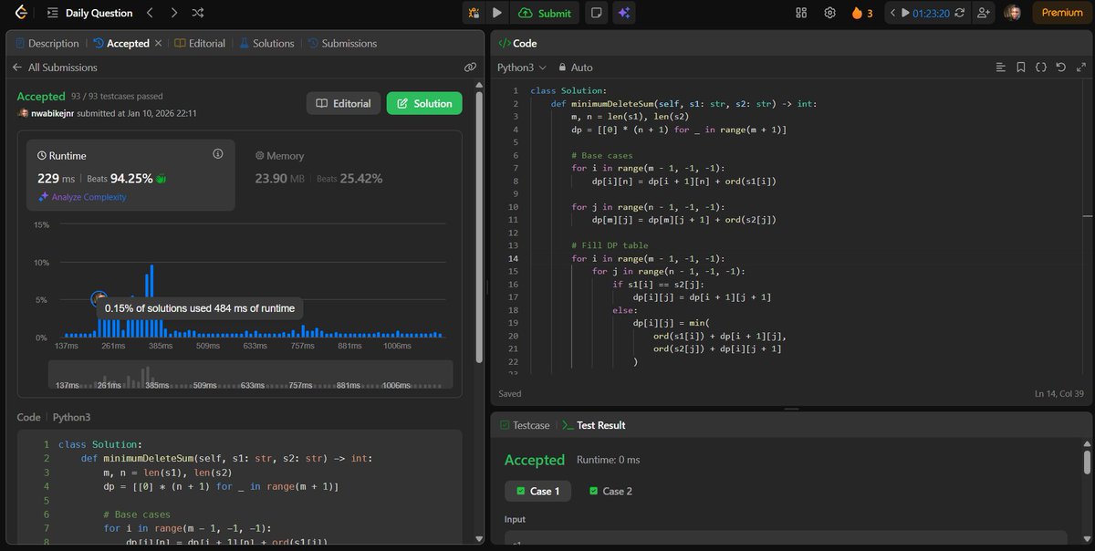Screen dimensions: 1095x551
Task: Click avatar marker on runtime chart
Action: pyautogui.click(x=99, y=298)
